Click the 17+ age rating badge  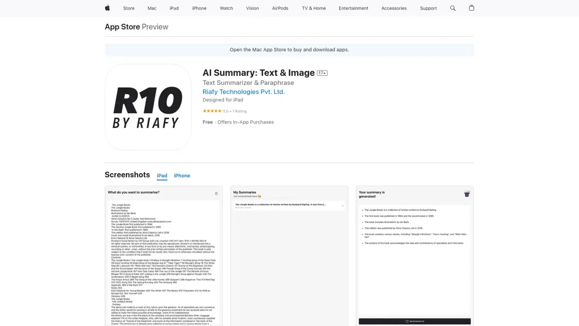[x=321, y=72]
